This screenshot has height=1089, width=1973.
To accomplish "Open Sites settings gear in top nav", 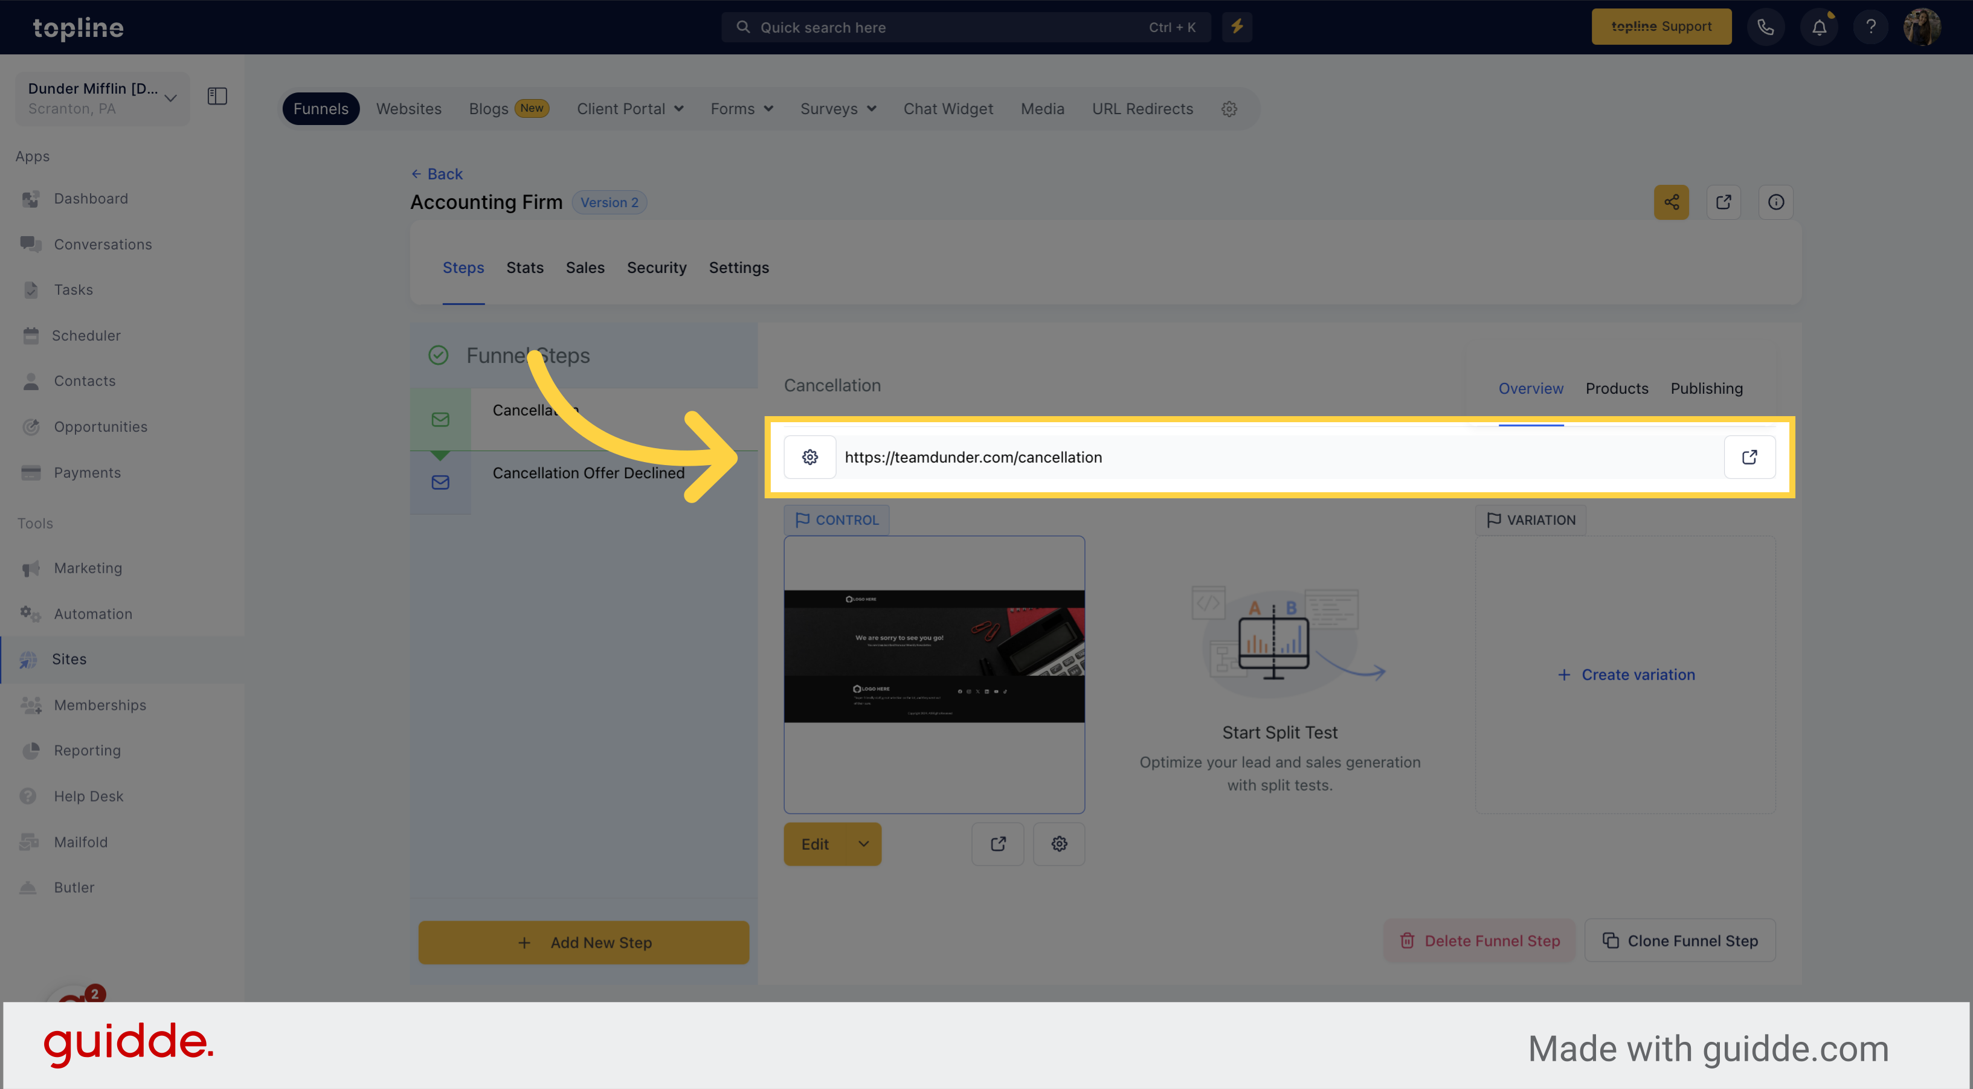I will point(1229,109).
